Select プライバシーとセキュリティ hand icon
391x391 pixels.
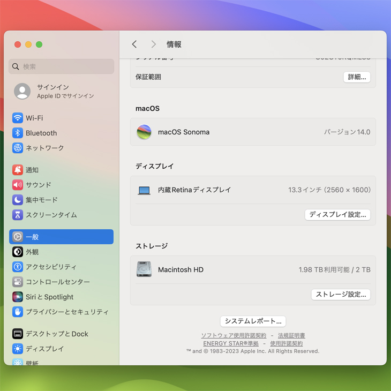pyautogui.click(x=18, y=312)
